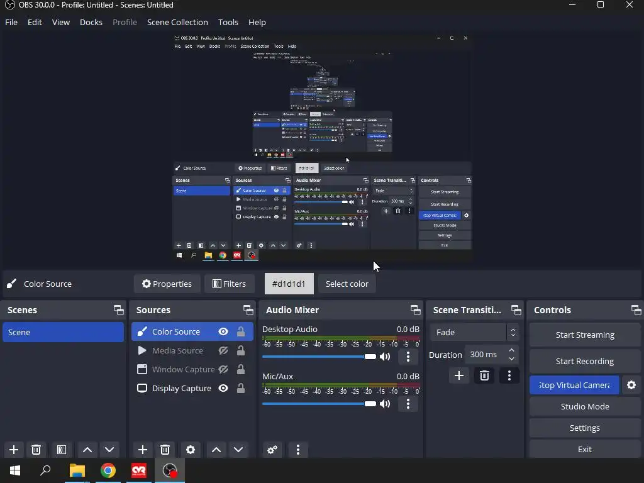
Task: Pop out the Scenes dock
Action: tap(119, 310)
